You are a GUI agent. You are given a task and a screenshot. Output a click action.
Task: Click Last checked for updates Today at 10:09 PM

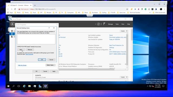pyautogui.click(x=115, y=39)
